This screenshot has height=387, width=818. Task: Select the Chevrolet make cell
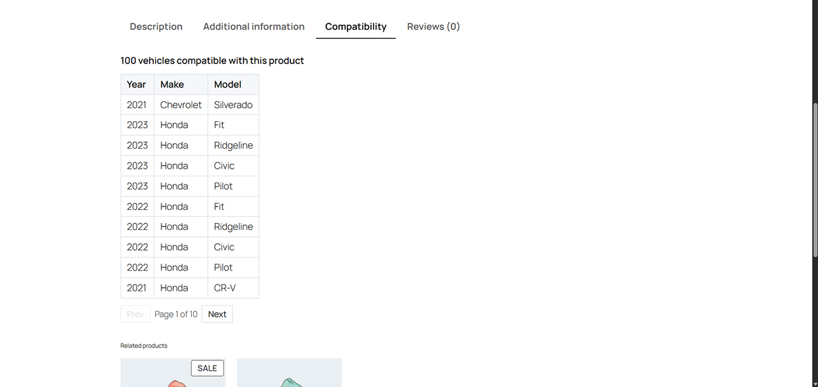coord(181,105)
